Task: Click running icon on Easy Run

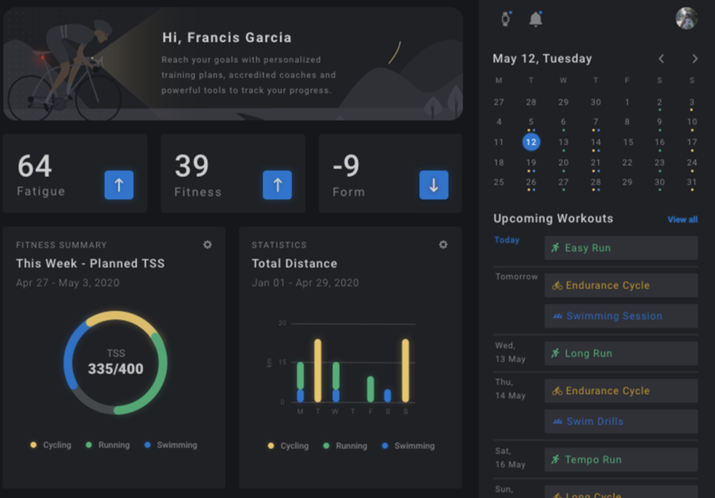Action: pyautogui.click(x=555, y=248)
